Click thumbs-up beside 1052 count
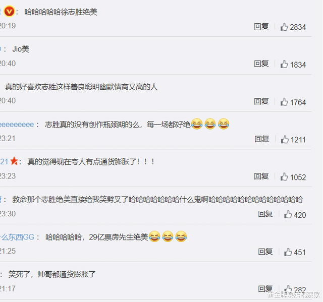Viewport: 323px width, 302px height. tap(284, 177)
